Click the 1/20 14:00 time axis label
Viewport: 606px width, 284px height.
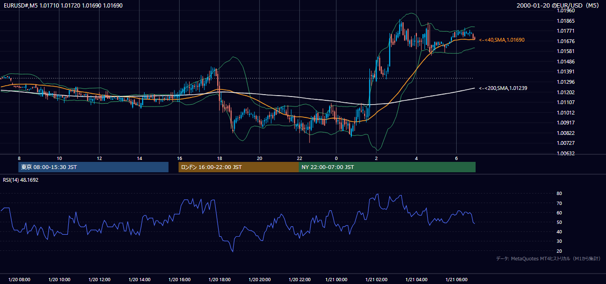click(x=139, y=280)
